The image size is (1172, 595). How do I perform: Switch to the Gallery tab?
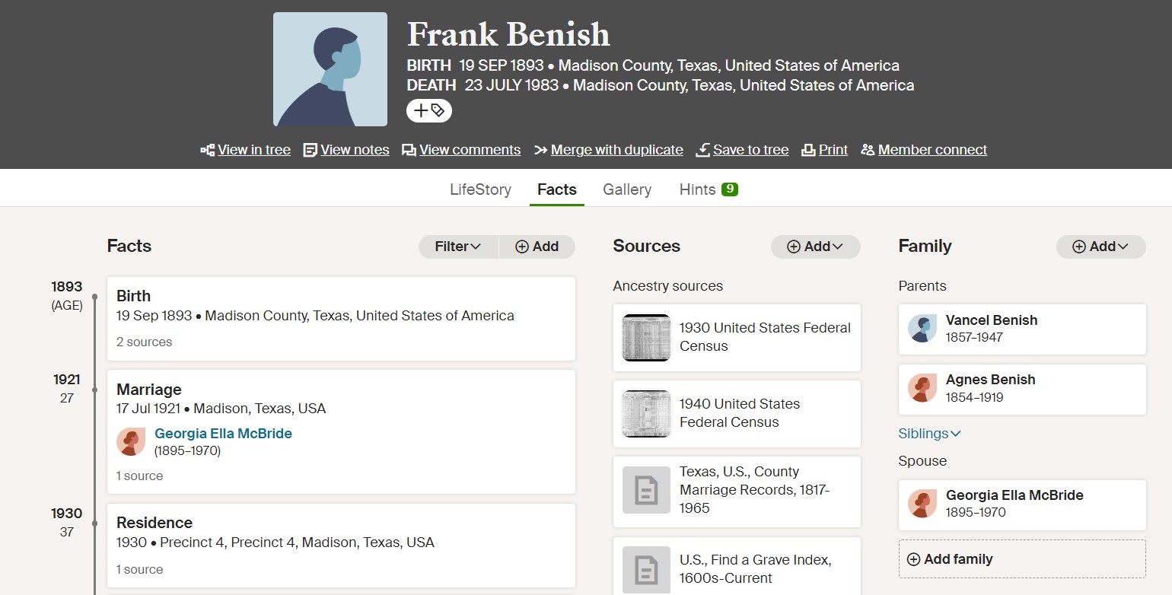[627, 189]
